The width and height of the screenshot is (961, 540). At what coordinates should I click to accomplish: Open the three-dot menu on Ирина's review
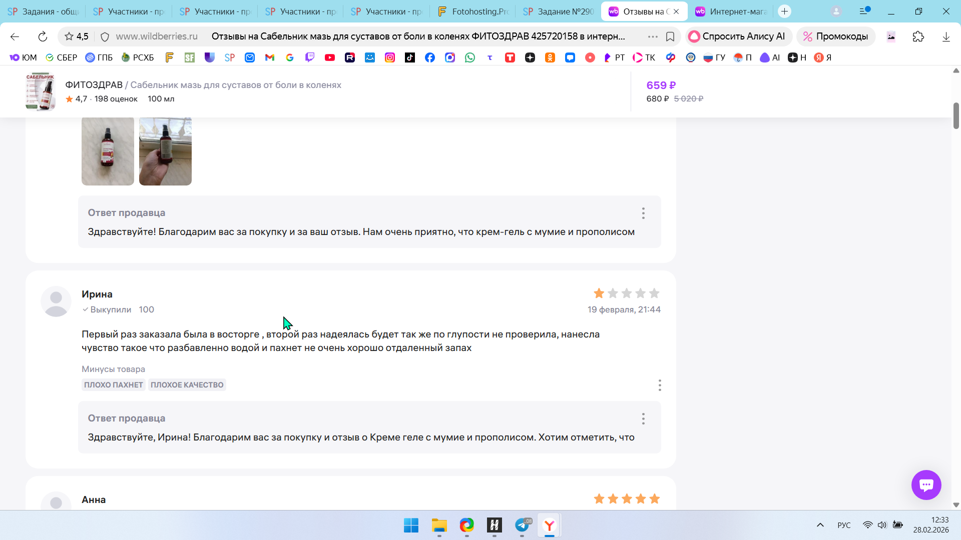(660, 385)
